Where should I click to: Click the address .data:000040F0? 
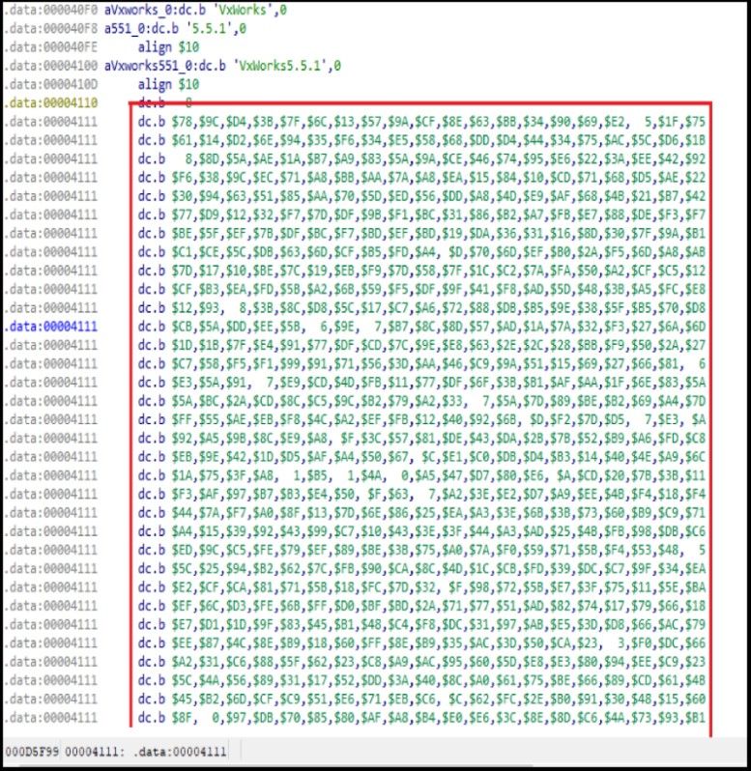[x=50, y=11]
